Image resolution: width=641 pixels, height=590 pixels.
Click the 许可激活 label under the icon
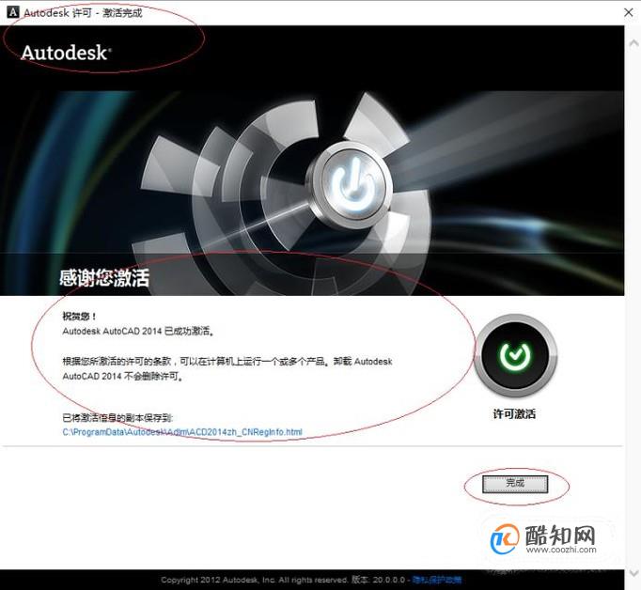[x=514, y=414]
